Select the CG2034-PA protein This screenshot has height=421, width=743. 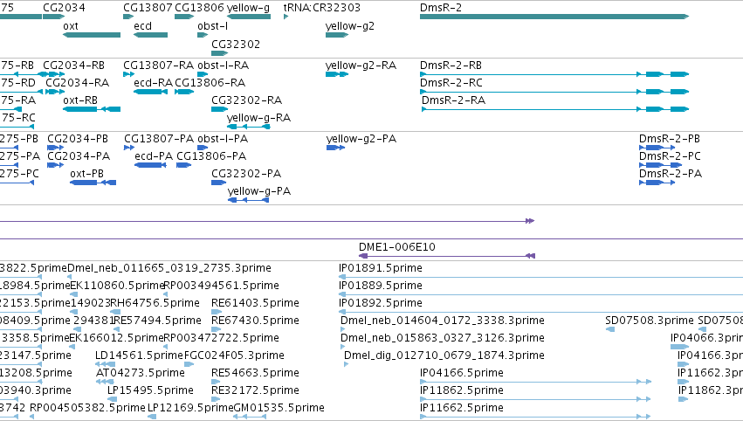(55, 165)
